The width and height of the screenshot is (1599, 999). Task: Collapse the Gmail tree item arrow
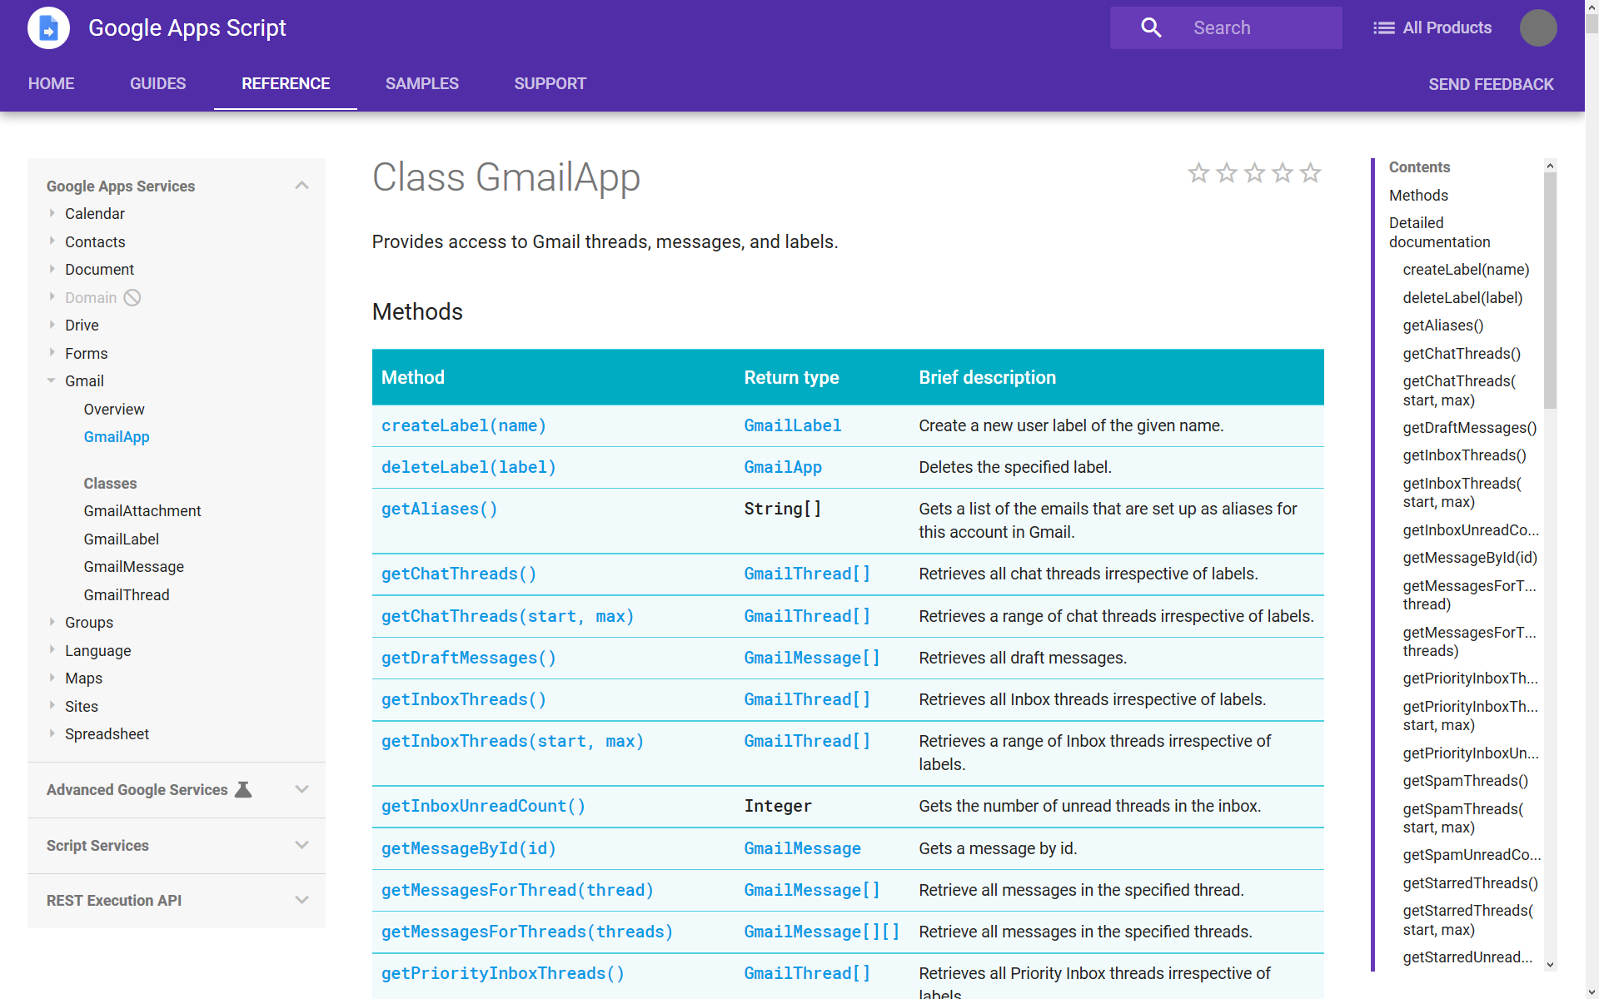pos(52,380)
